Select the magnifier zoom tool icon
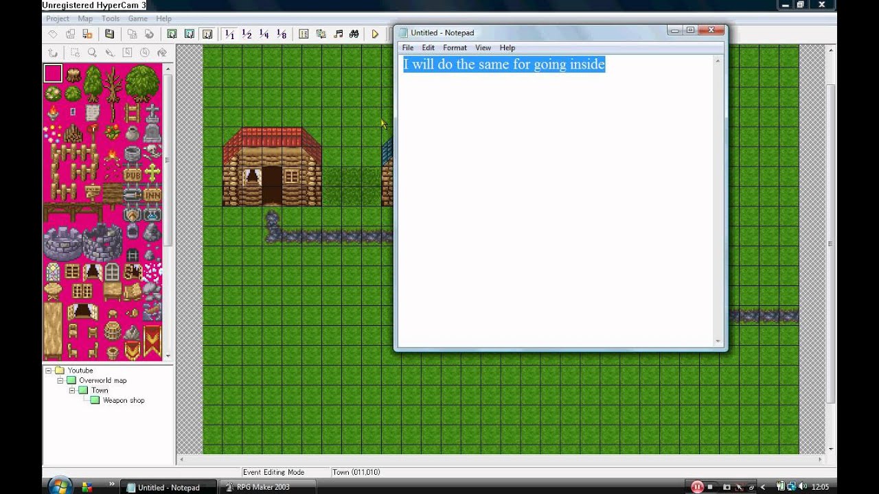879x494 pixels. point(92,52)
